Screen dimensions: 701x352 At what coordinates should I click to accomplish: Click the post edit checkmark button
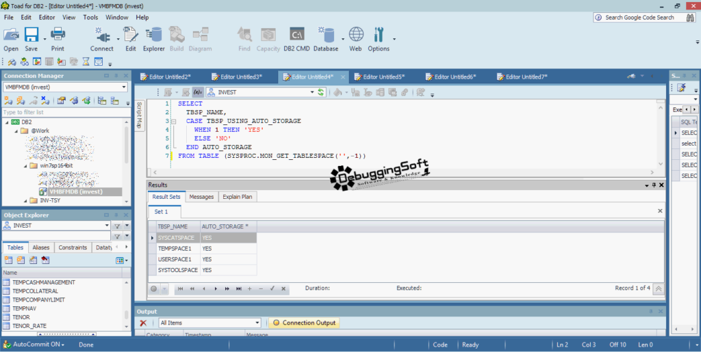272,288
